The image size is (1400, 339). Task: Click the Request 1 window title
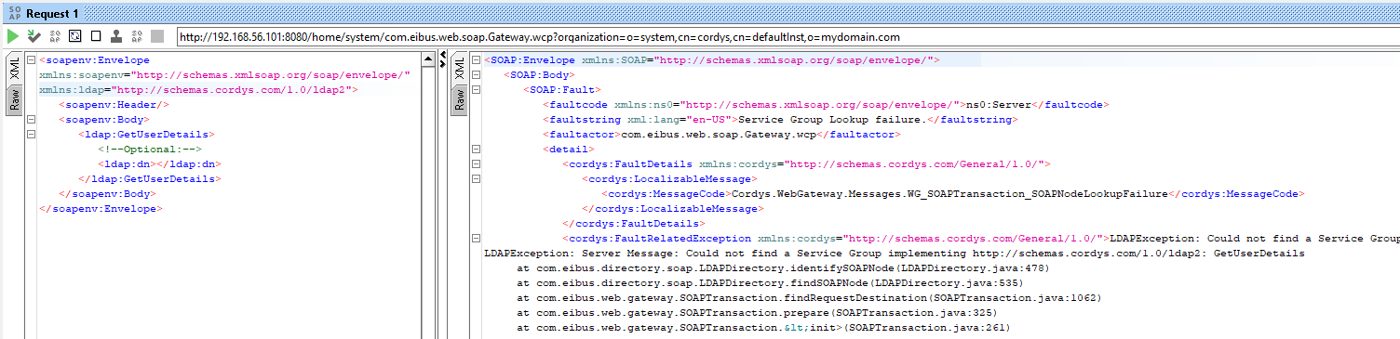point(52,14)
